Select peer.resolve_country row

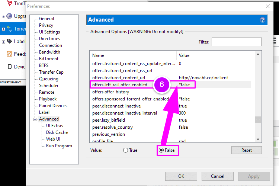point(170,127)
